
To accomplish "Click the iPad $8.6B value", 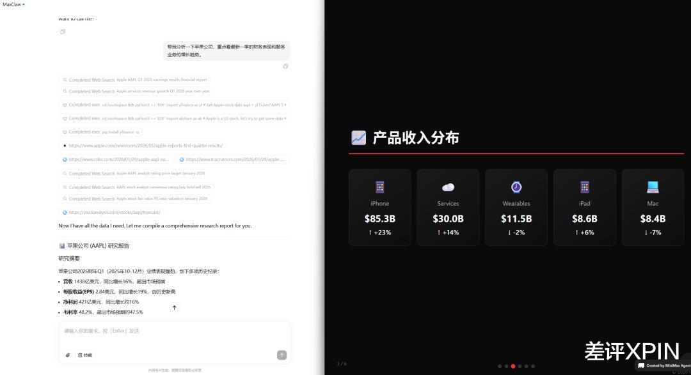I will pyautogui.click(x=585, y=218).
